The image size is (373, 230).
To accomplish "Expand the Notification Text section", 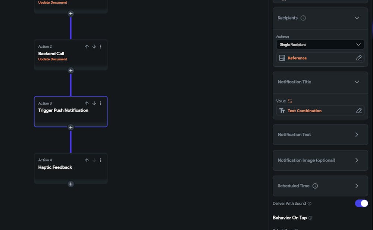I will coord(357,135).
